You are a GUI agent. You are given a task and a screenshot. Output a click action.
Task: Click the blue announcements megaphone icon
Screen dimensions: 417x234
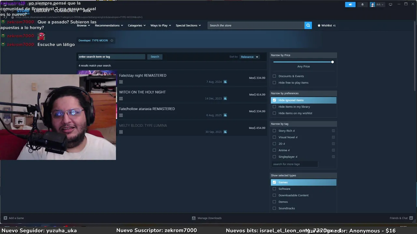pyautogui.click(x=350, y=5)
